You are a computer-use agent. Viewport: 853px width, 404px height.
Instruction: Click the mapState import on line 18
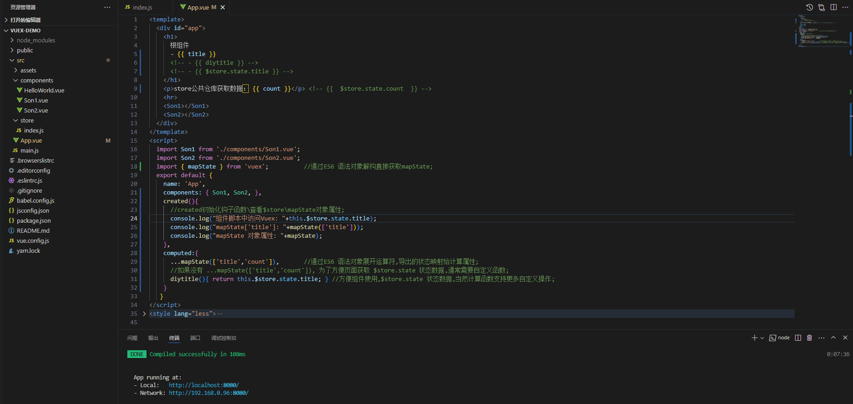pyautogui.click(x=202, y=167)
